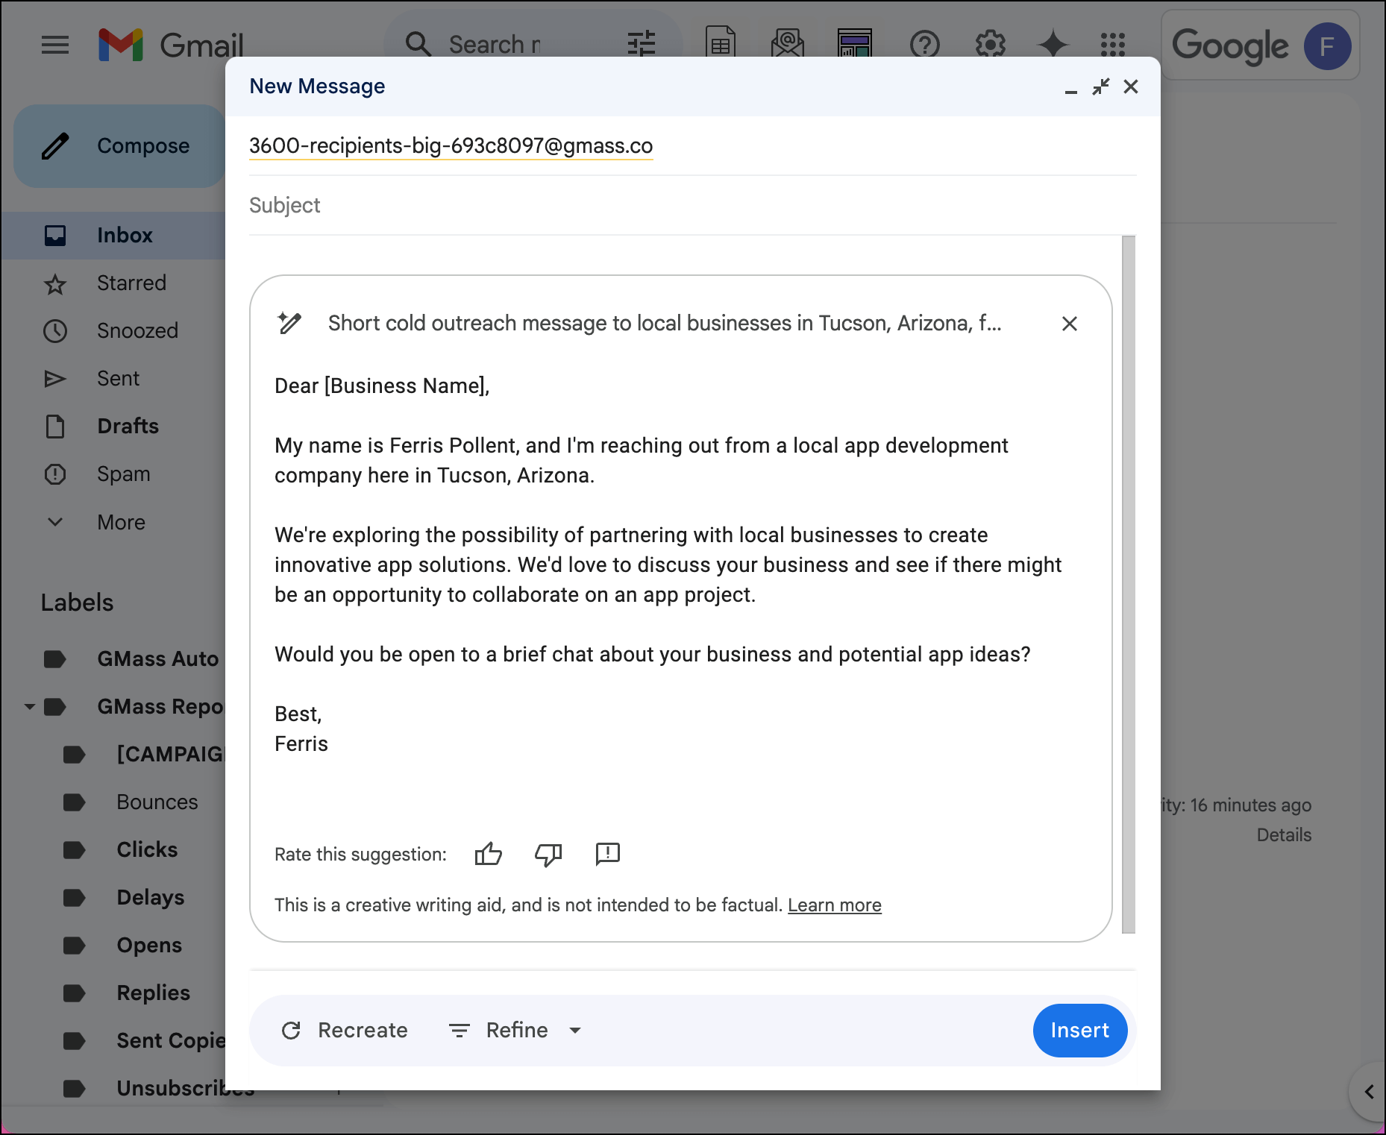Open the Snoozed folder
The image size is (1386, 1135).
tap(113, 331)
